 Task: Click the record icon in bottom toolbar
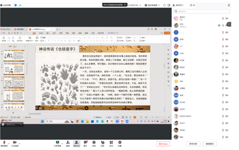coord(94,142)
